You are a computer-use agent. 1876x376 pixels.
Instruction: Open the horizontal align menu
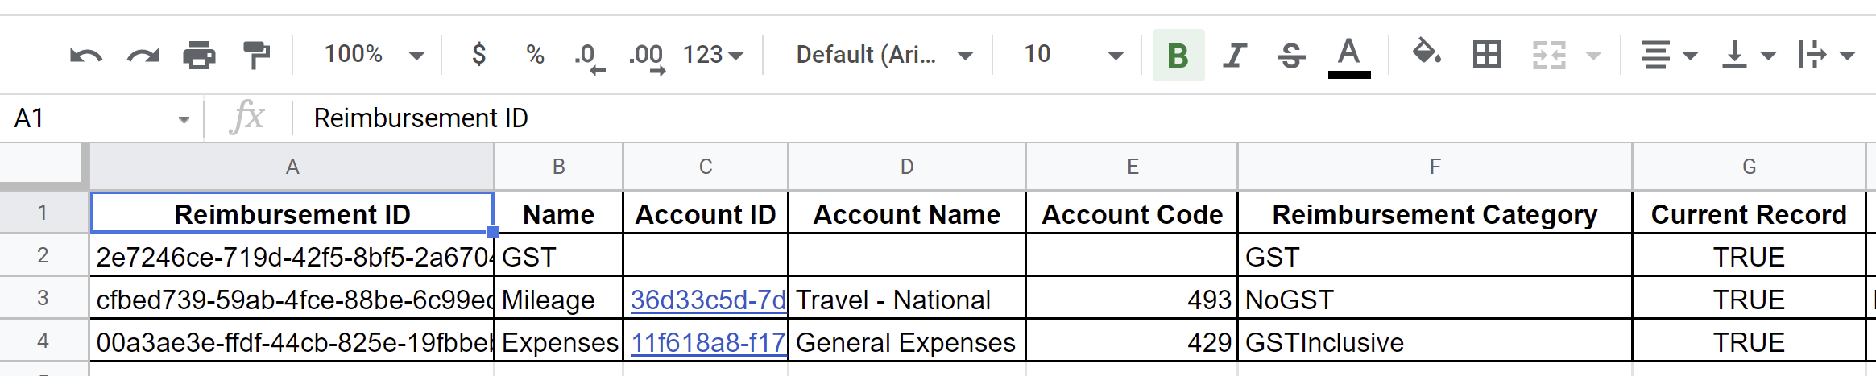pos(1669,55)
